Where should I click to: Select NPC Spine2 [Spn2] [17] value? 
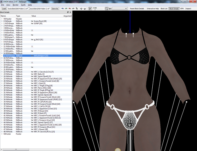point(43,122)
